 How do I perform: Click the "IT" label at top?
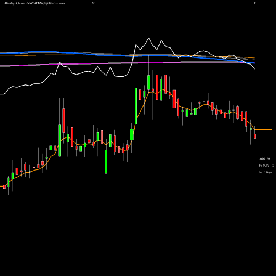tap(93, 3)
